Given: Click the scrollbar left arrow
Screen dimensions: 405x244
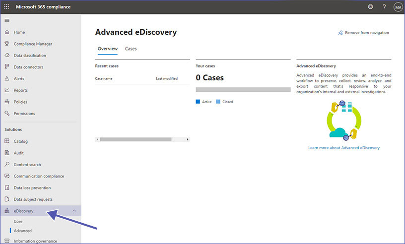Looking at the screenshot, I should 97,139.
